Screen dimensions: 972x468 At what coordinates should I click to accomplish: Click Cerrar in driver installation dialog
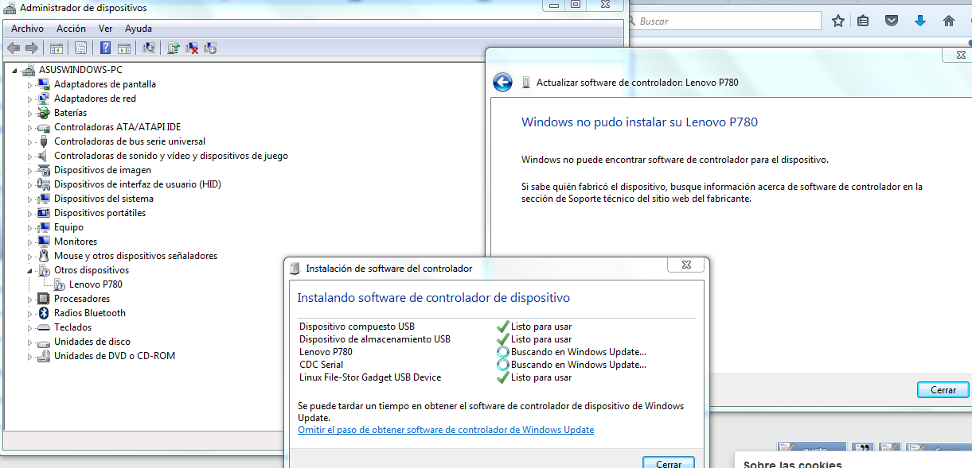668,463
